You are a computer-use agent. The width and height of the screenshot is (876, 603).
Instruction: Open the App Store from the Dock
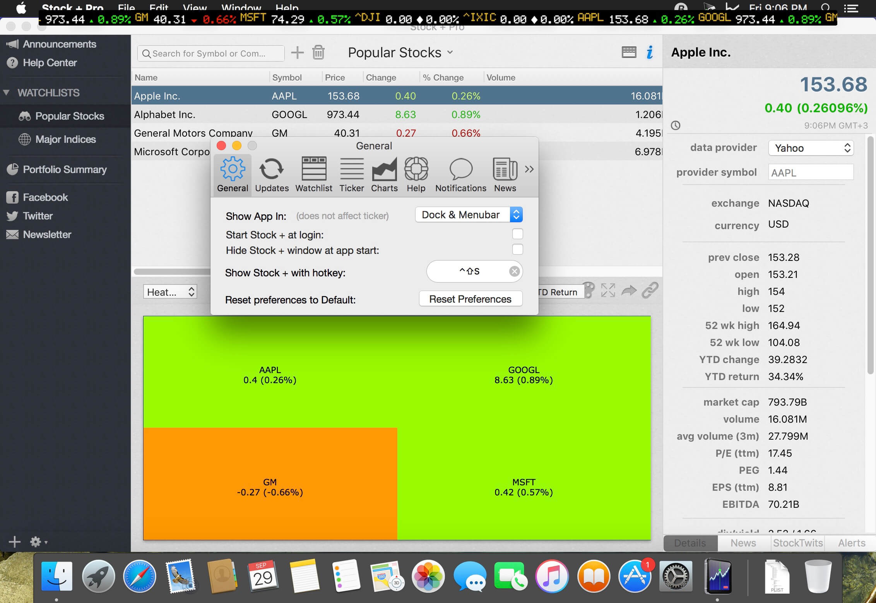[635, 577]
